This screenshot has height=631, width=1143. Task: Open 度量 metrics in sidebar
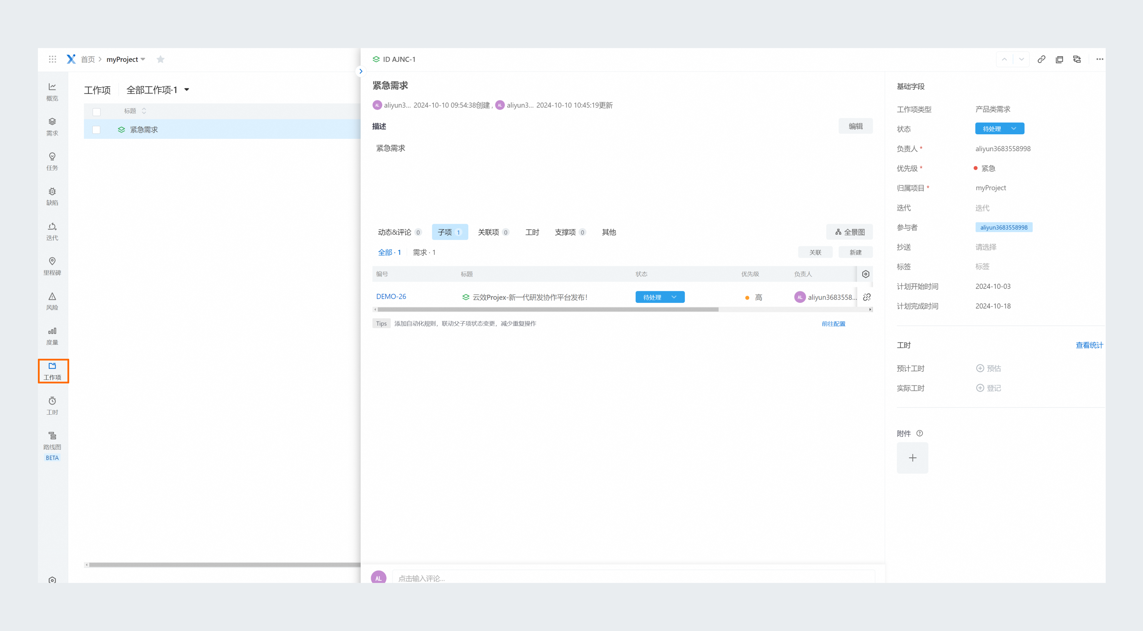[52, 336]
